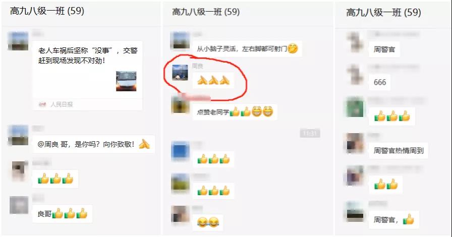Viewport: 452px width, 237px height.
Task: Click the first 周警官 message in right panel
Action: click(384, 49)
